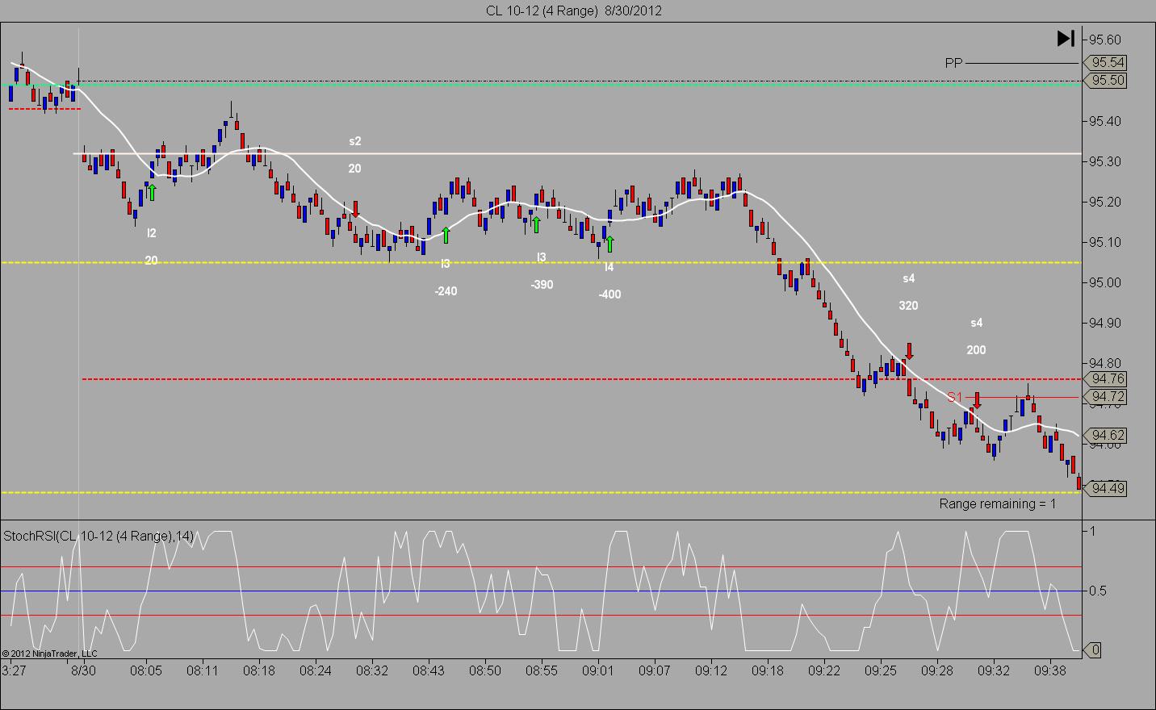
Task: Click the 08:50 time axis label
Action: (x=485, y=670)
